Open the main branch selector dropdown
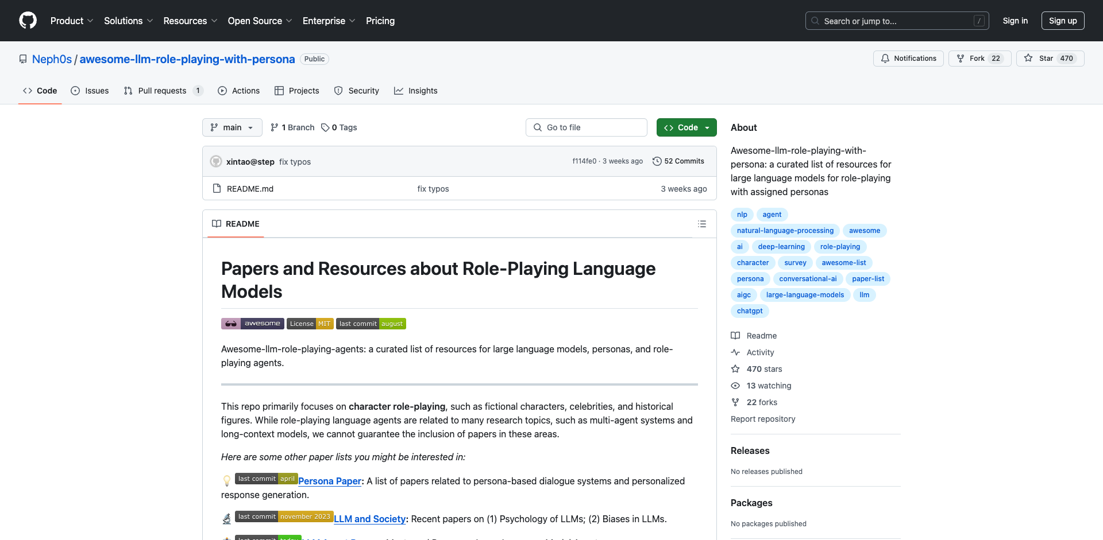Screen dimensions: 1103x540 (232, 127)
